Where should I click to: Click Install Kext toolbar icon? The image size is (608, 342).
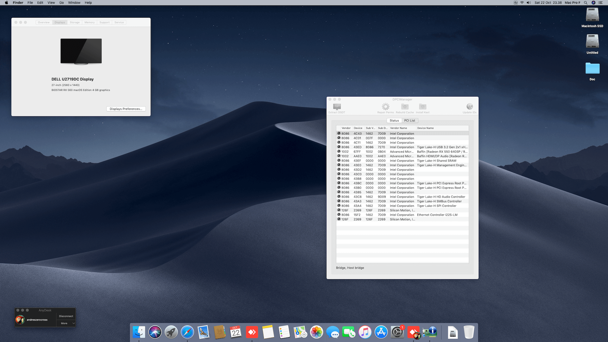pos(423,106)
